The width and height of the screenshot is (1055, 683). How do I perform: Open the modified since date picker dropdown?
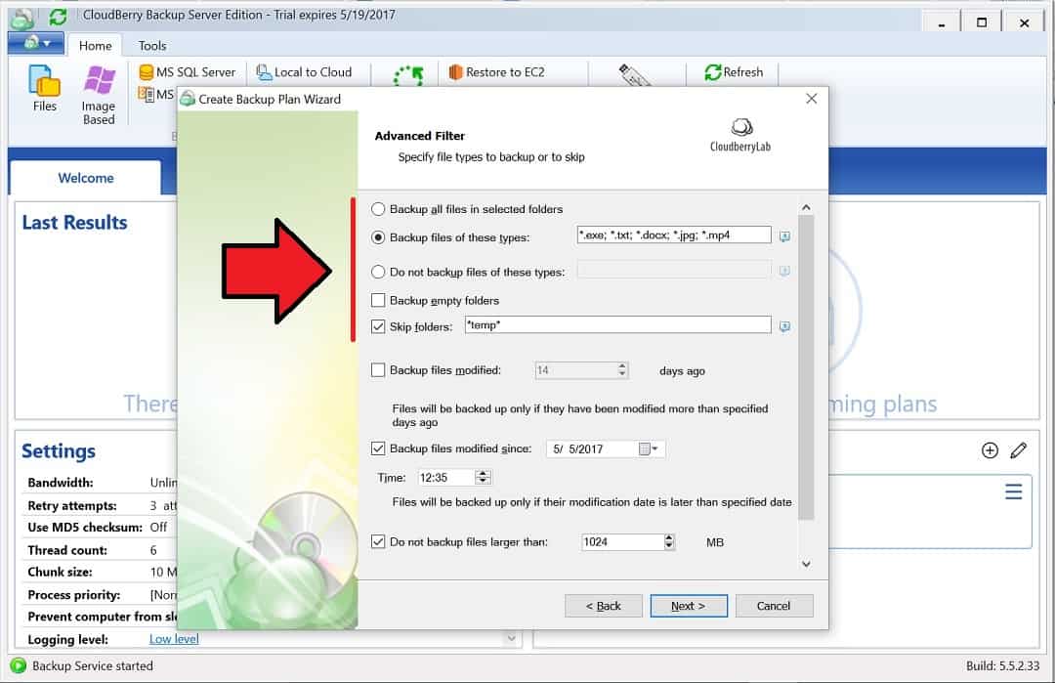649,448
